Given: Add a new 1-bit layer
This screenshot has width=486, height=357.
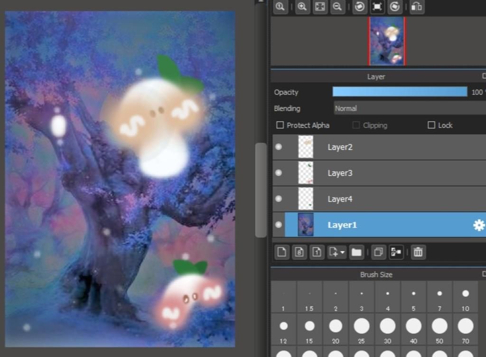Looking at the screenshot, I should point(317,252).
